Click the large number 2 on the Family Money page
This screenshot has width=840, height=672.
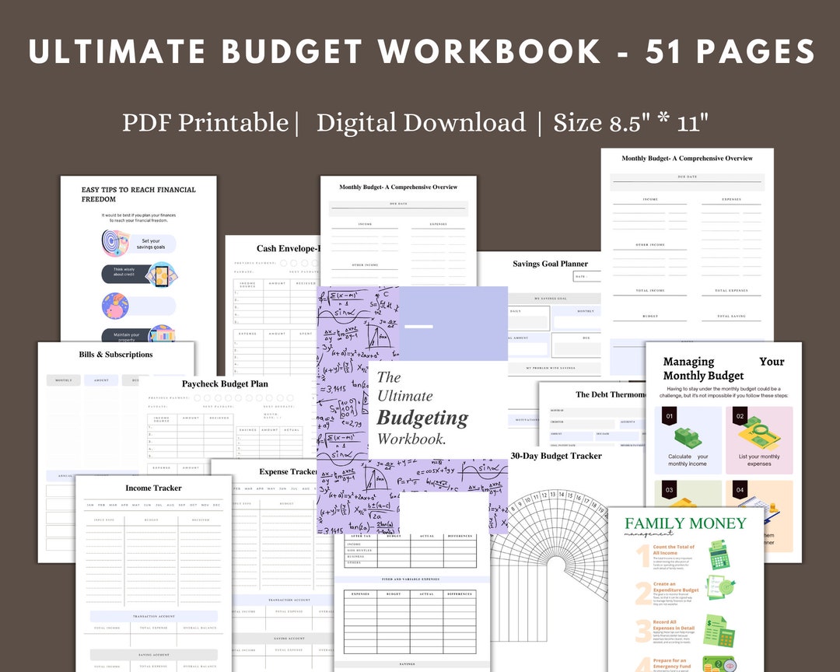tap(643, 593)
